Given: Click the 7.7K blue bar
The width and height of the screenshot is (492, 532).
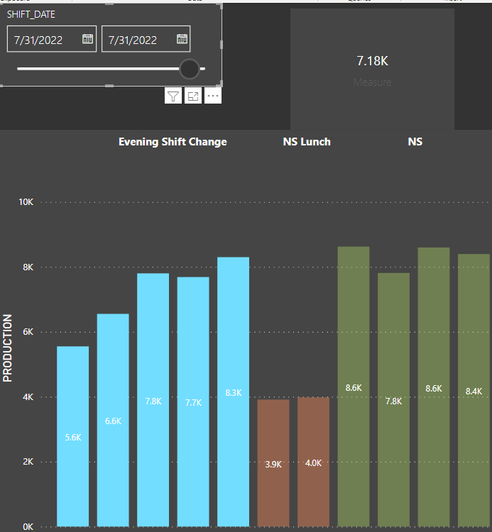Looking at the screenshot, I should [x=193, y=401].
